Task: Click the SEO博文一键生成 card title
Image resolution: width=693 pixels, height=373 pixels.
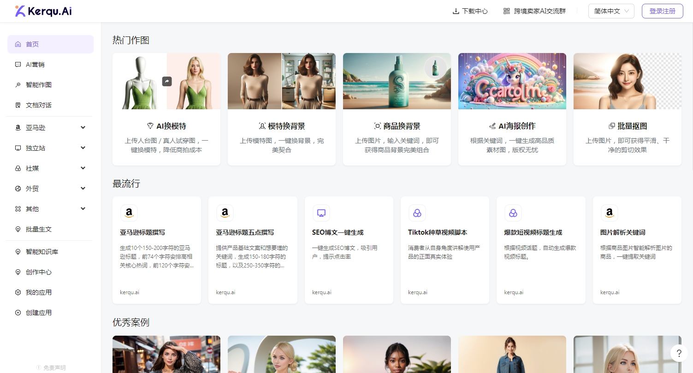Action: tap(338, 232)
